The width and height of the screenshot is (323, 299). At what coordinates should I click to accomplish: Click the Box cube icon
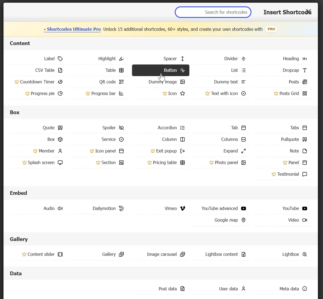pyautogui.click(x=60, y=140)
